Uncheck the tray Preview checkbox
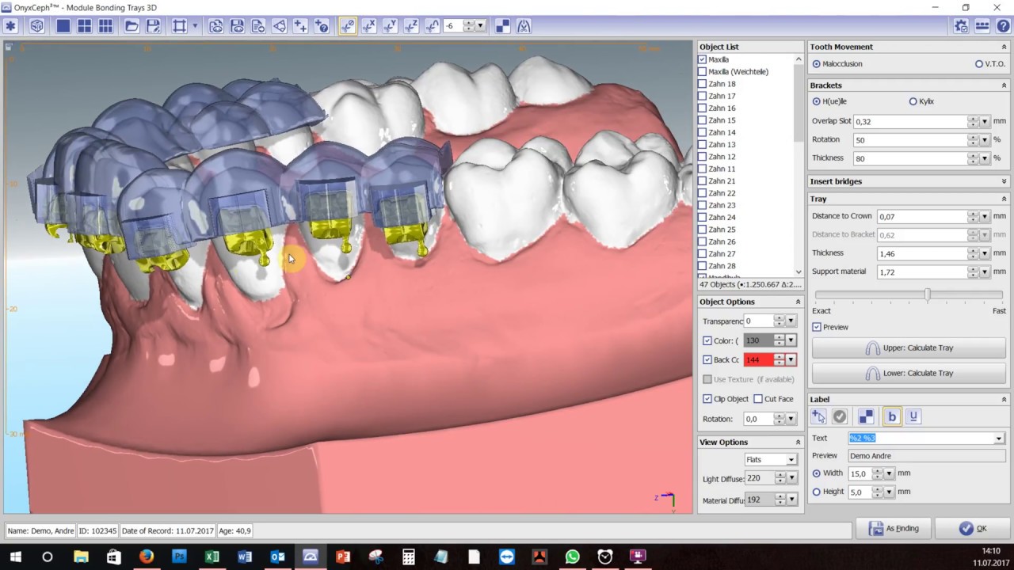The height and width of the screenshot is (570, 1014). point(817,327)
